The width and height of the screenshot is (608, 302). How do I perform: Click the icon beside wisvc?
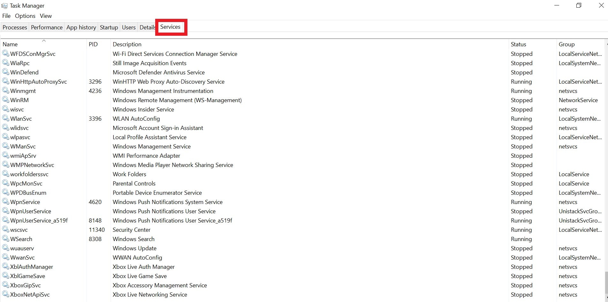tap(6, 109)
